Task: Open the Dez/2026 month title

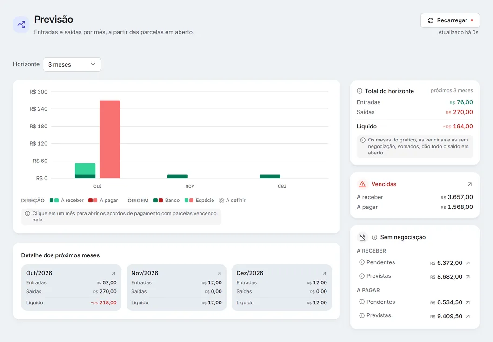Action: [x=250, y=273]
